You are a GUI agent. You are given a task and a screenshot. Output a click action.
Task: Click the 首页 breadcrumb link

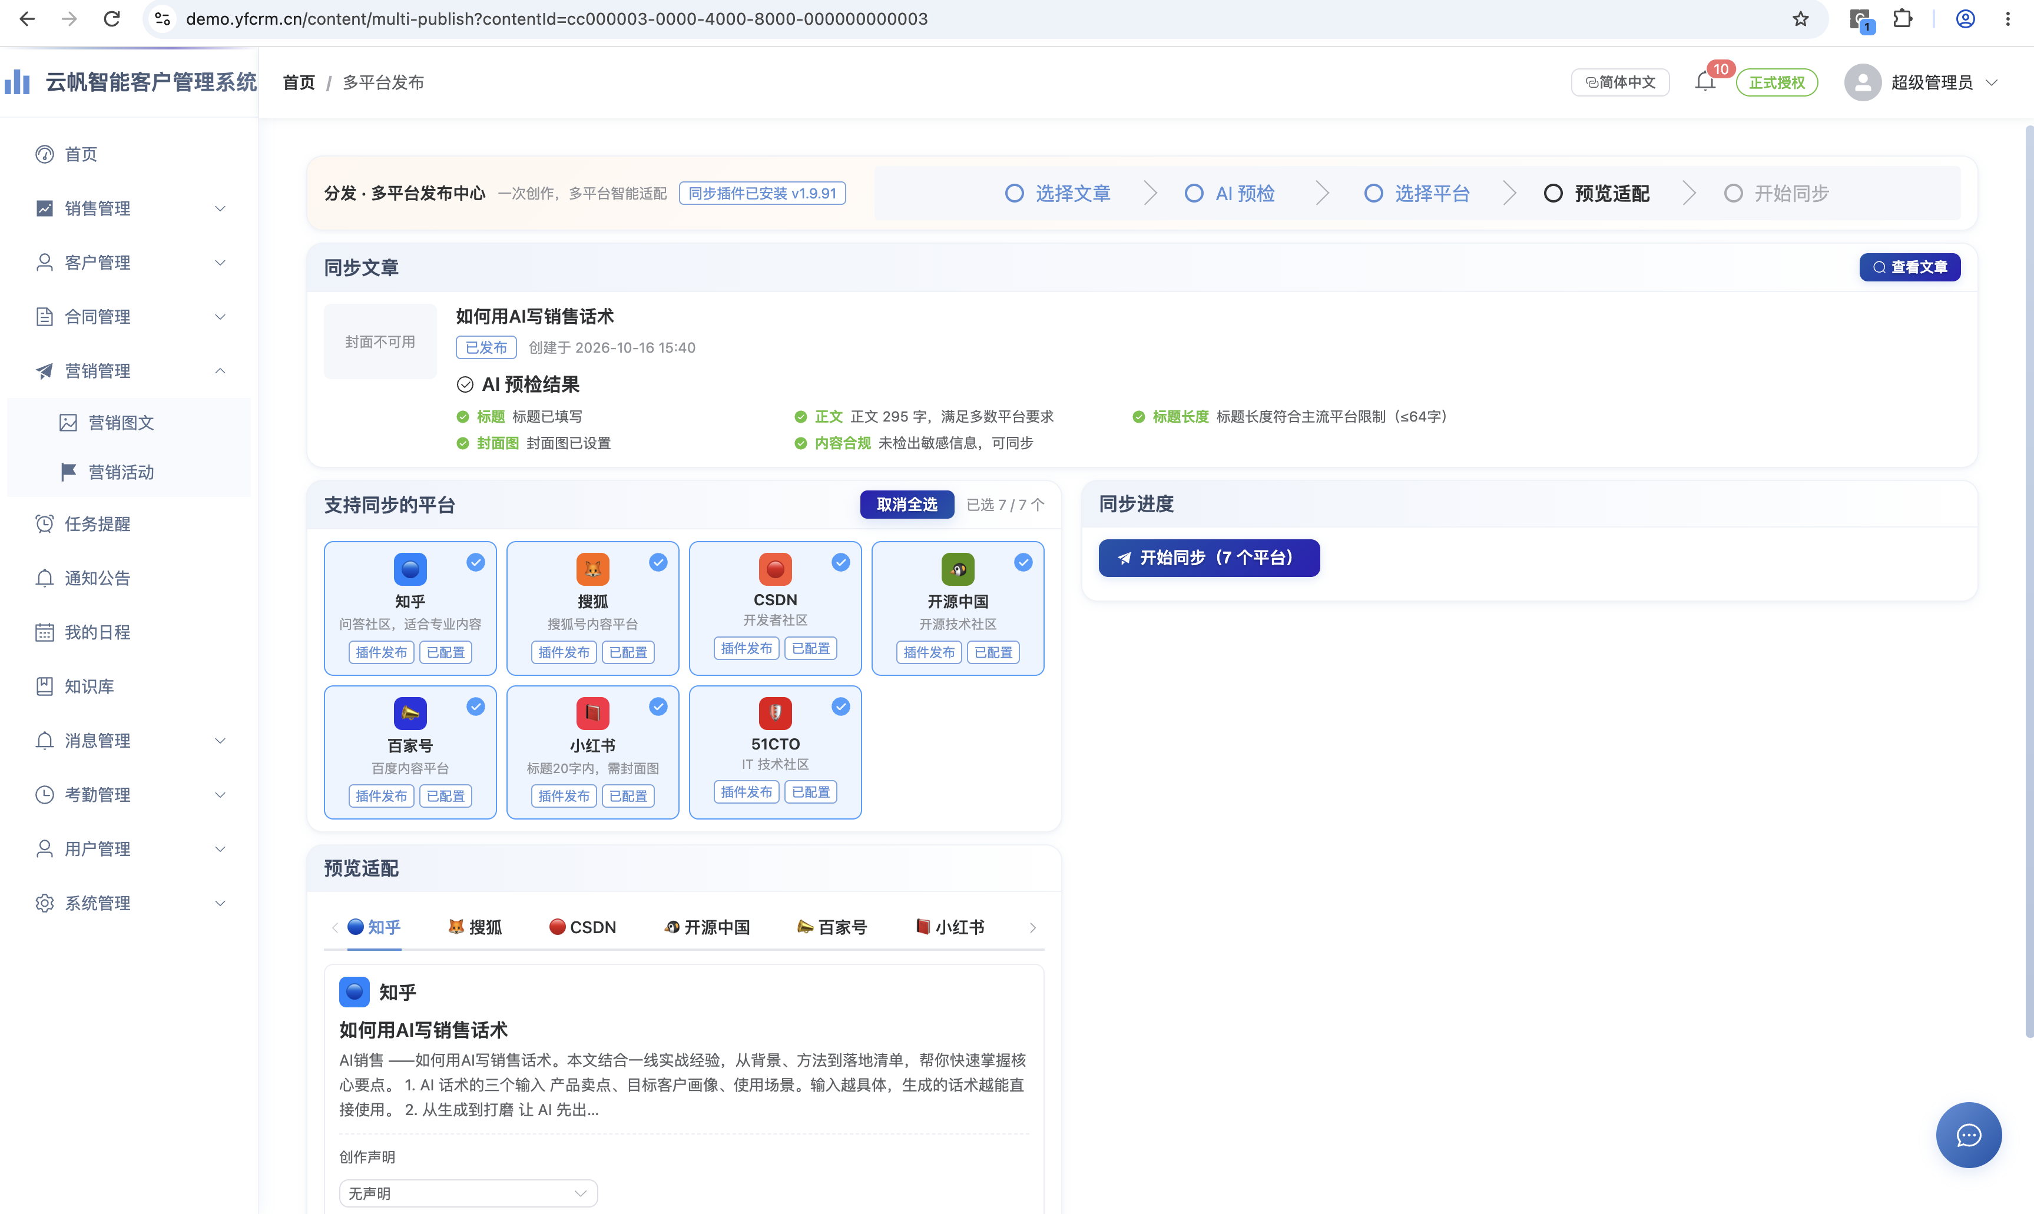click(x=299, y=82)
